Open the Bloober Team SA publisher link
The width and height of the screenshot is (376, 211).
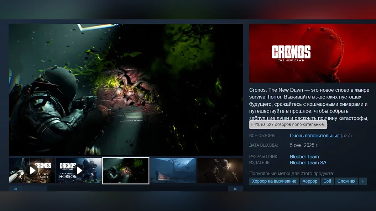(x=308, y=163)
